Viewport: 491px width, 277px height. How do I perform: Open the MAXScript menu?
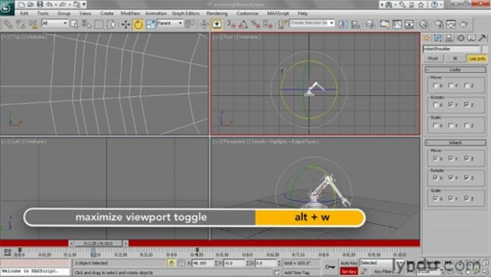[x=277, y=14]
